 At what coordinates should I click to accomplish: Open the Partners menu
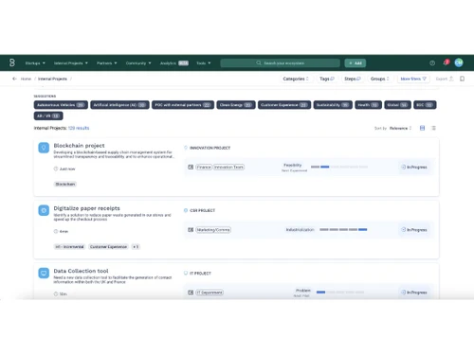107,63
